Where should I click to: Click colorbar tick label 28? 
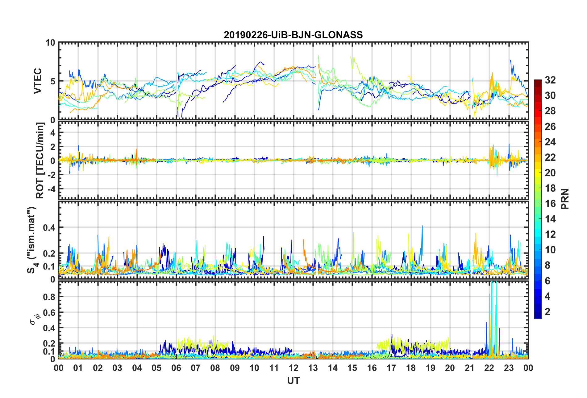click(x=550, y=111)
